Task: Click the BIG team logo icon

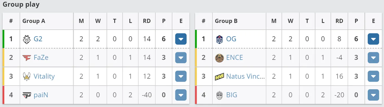Action: 219,95
